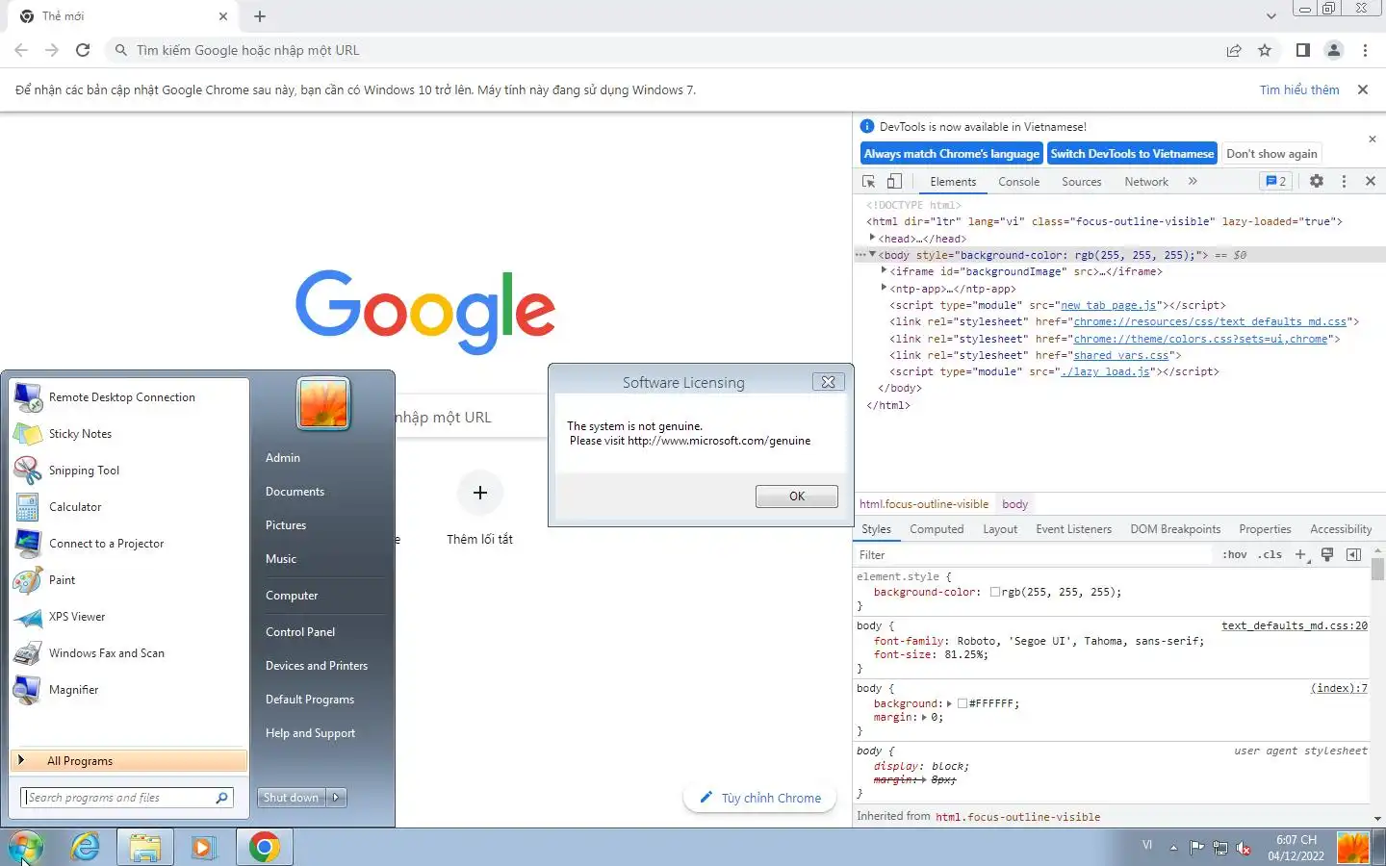Click Always match Chrome's language
Image resolution: width=1386 pixels, height=866 pixels.
pyautogui.click(x=951, y=153)
